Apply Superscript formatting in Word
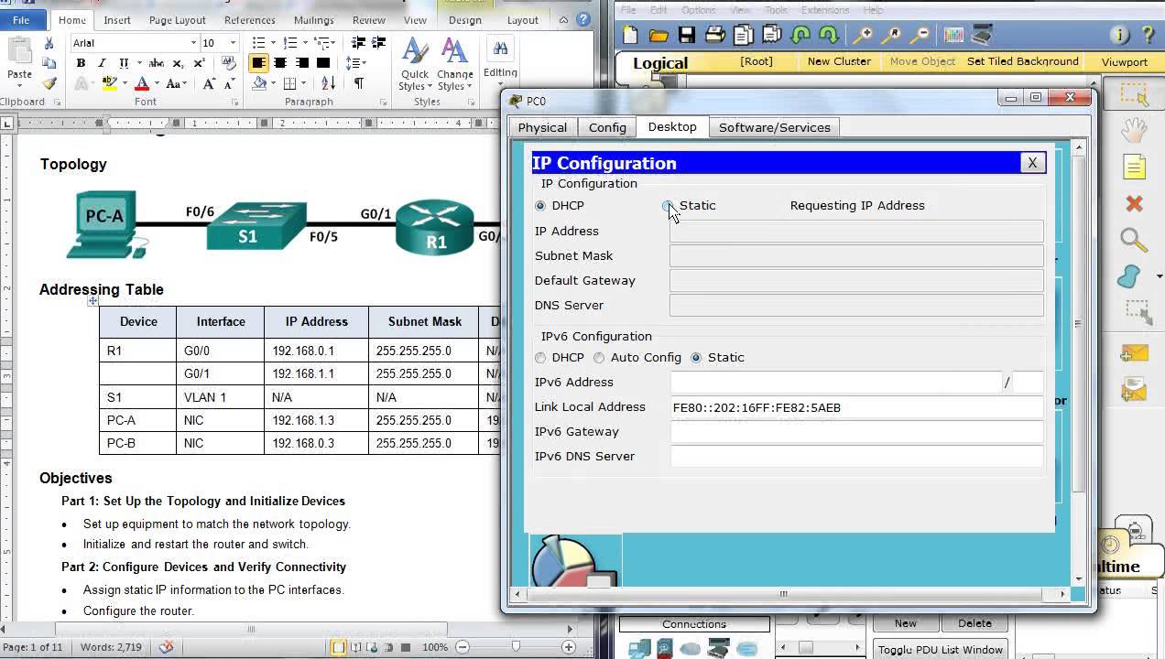 pos(199,63)
